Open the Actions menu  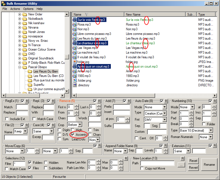(15, 9)
